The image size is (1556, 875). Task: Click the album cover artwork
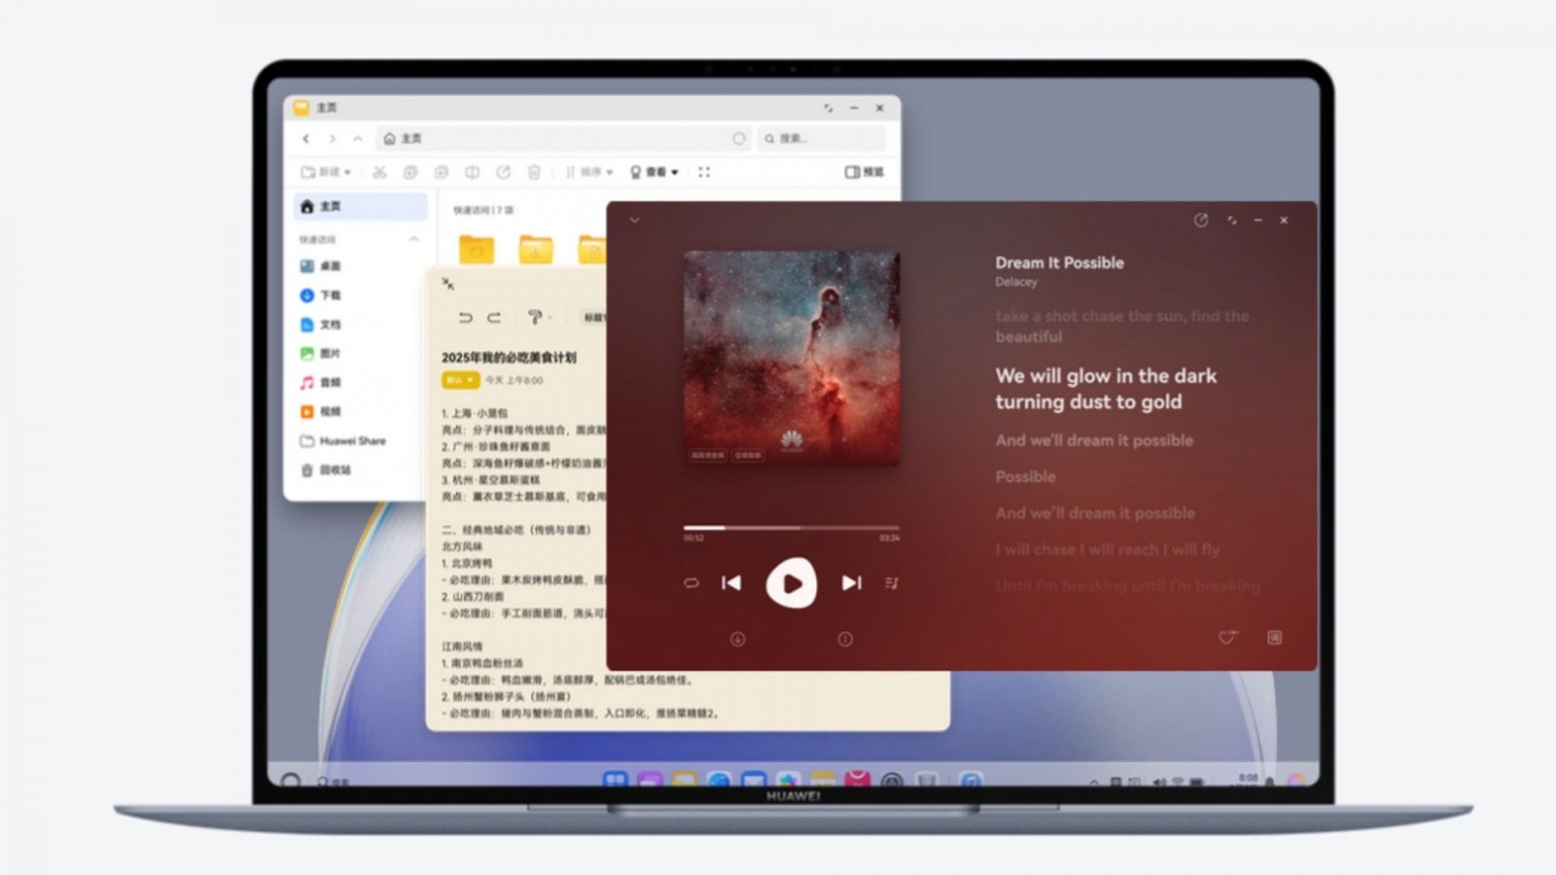(792, 358)
